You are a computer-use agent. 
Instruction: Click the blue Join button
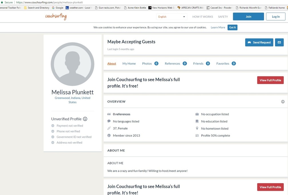pyautogui.click(x=248, y=17)
